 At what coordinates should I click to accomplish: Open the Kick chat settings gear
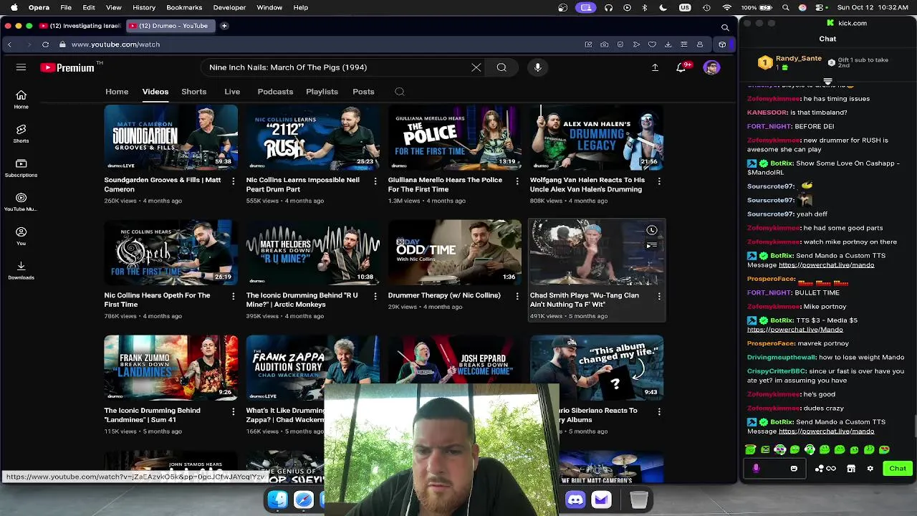pos(870,469)
